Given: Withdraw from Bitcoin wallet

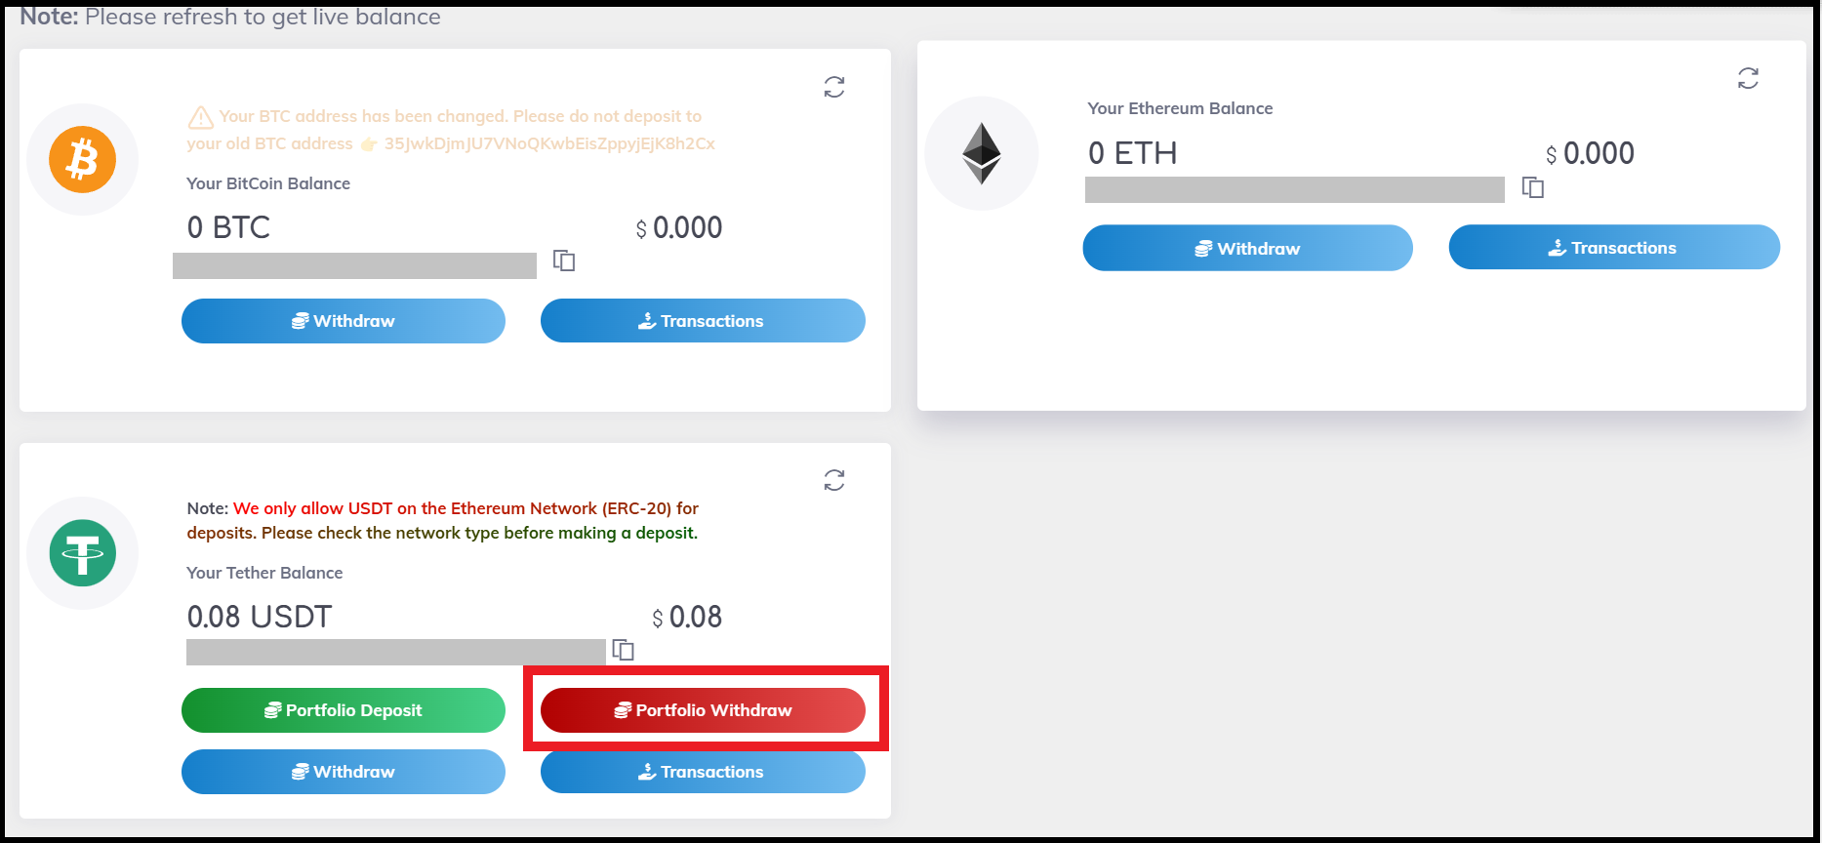Looking at the screenshot, I should coord(344,321).
